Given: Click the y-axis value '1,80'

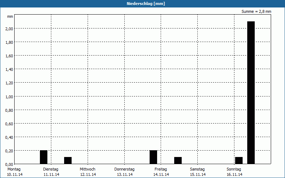Looking at the screenshot, I should pyautogui.click(x=9, y=42).
